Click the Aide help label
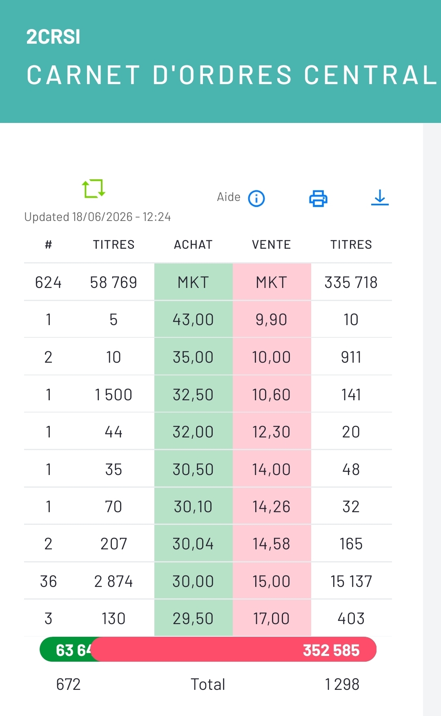This screenshot has width=441, height=716. 229,197
